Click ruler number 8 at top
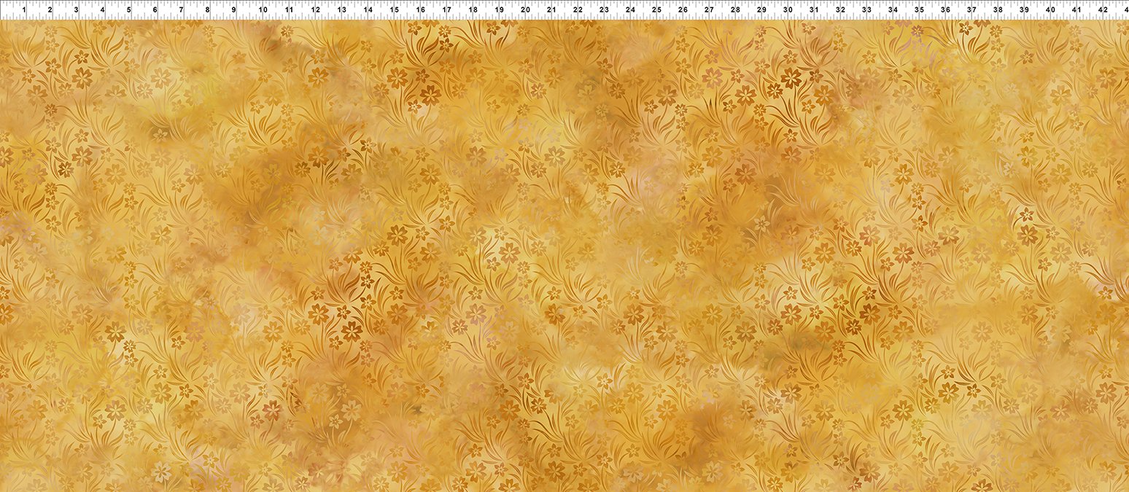This screenshot has height=492, width=1129. point(208,10)
